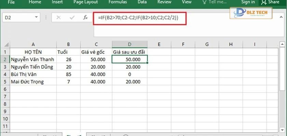
Task: Select column D header
Action: [129, 44]
